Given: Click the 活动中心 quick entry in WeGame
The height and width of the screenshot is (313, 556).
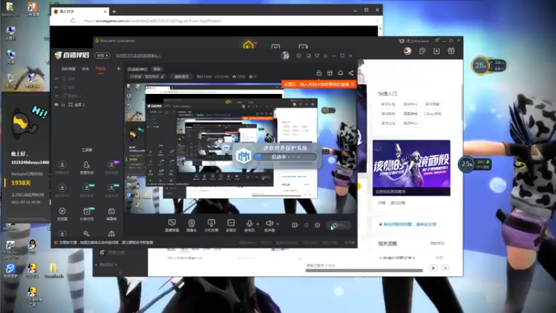Looking at the screenshot, I should (x=410, y=104).
